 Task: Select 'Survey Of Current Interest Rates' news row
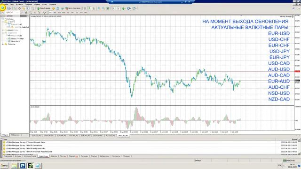[x=150, y=142]
